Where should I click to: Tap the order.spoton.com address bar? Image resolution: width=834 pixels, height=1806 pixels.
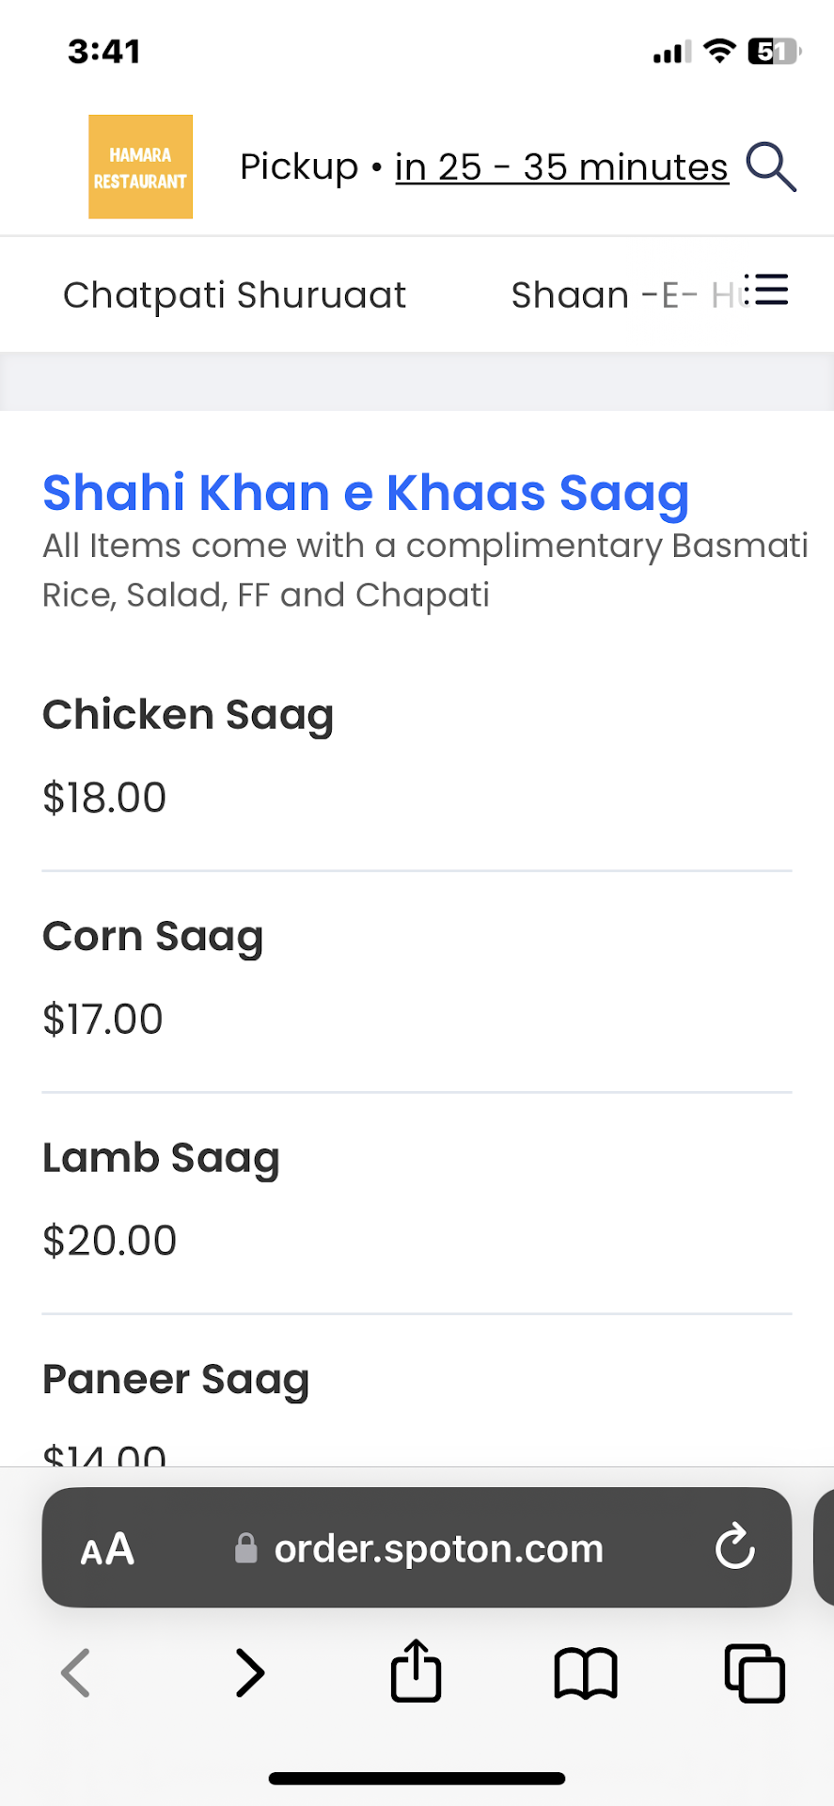click(x=437, y=1548)
